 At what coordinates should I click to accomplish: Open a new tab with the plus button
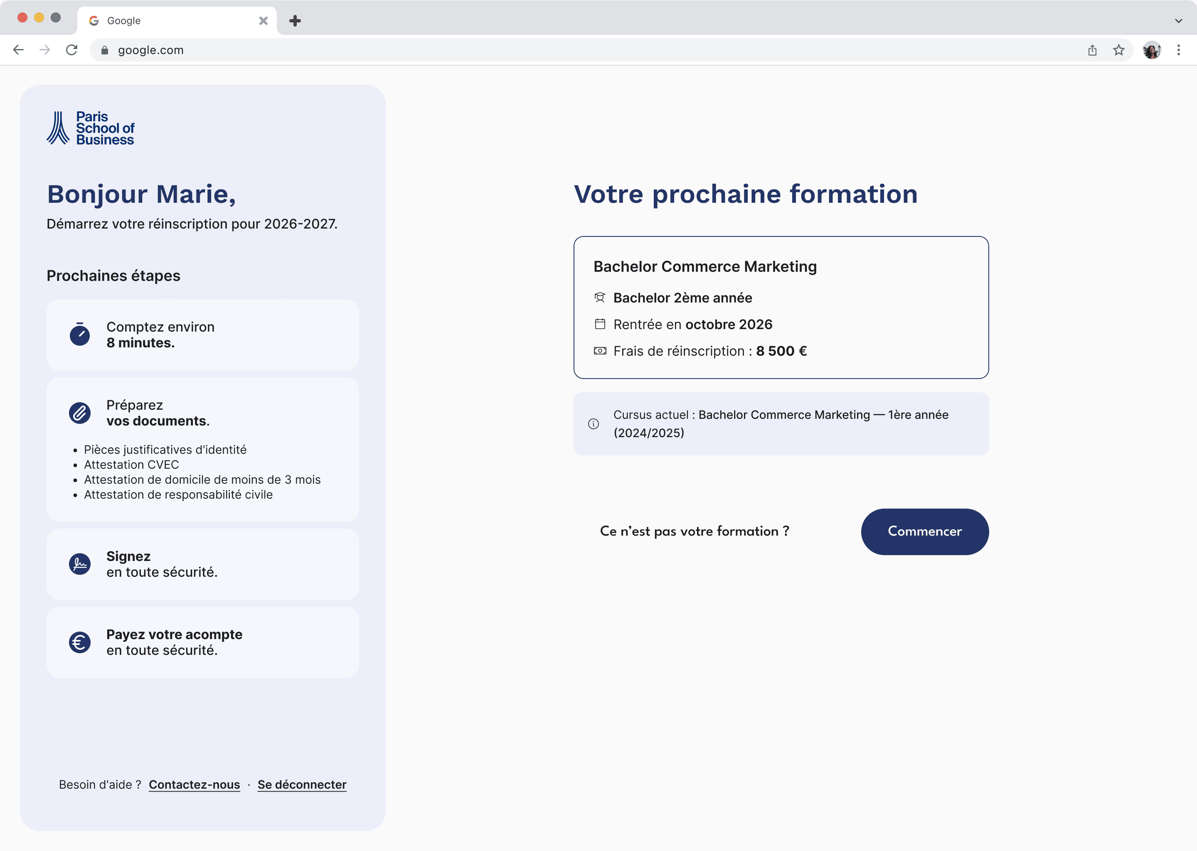click(295, 20)
